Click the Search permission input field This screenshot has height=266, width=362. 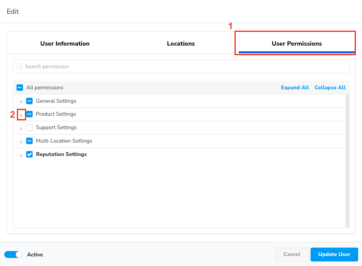[184, 66]
